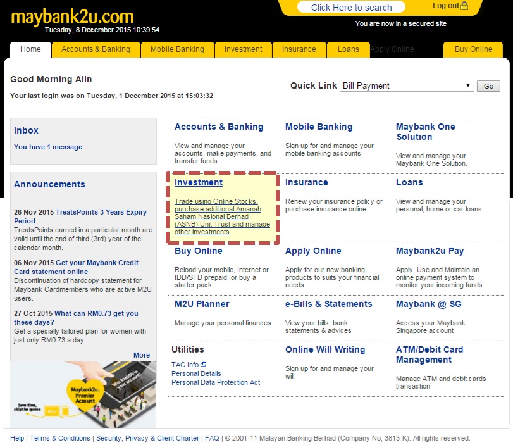513x445 pixels.
Task: Click the date 'Tuesday, 8 December 2015 10:39:54'
Action: pos(102,30)
